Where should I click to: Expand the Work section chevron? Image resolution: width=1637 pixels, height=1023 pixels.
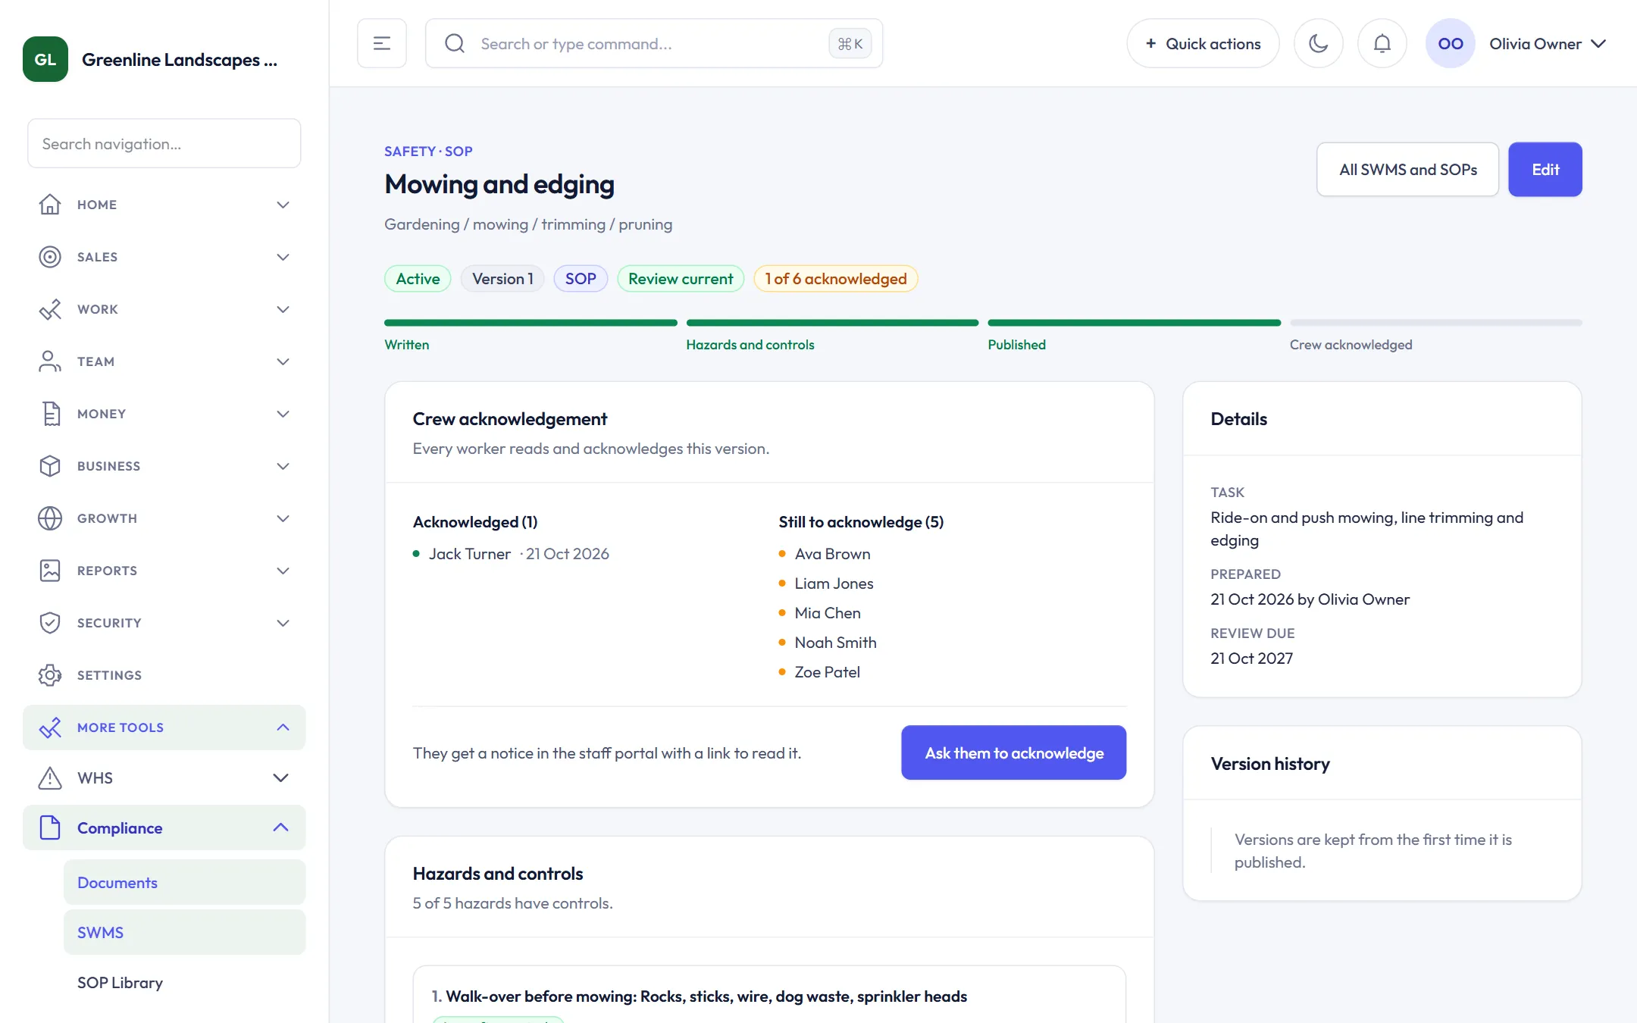pos(283,309)
